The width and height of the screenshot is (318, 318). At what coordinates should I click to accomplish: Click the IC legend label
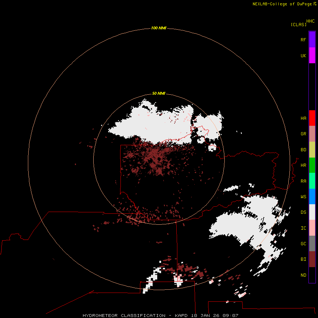coord(304,228)
